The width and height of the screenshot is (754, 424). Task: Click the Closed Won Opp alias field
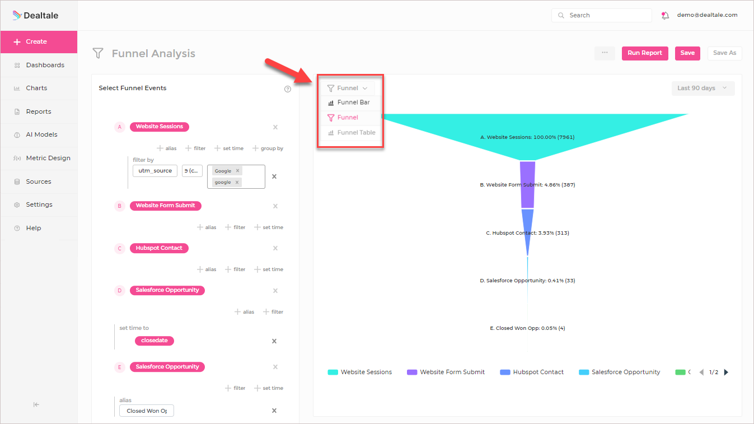(x=147, y=411)
